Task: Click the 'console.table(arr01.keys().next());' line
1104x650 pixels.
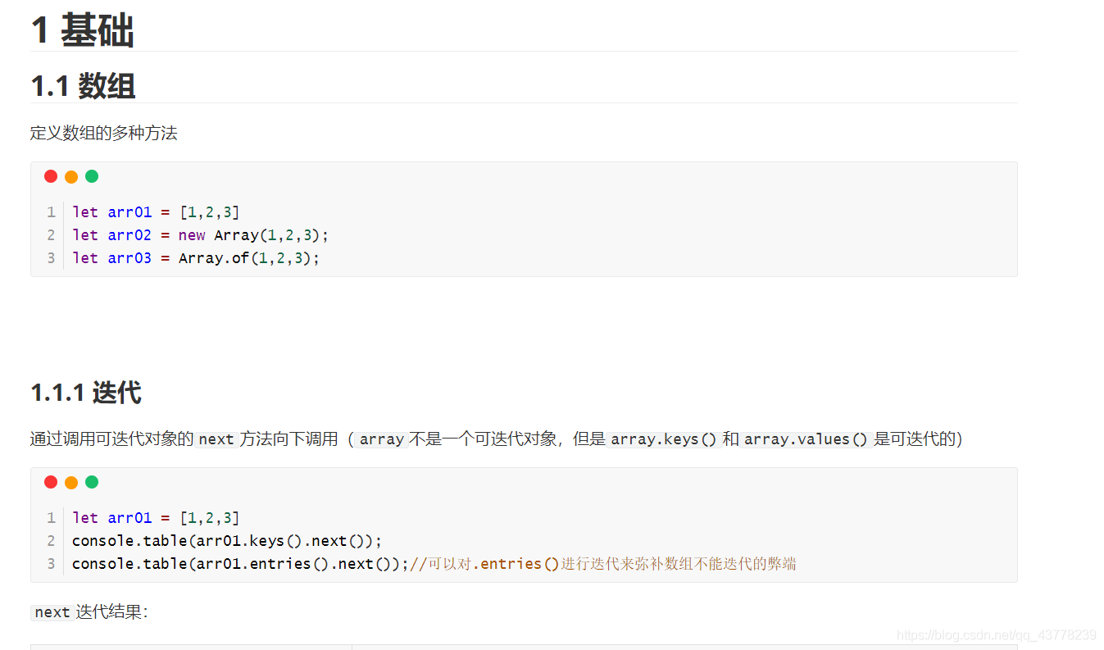Action: (227, 541)
